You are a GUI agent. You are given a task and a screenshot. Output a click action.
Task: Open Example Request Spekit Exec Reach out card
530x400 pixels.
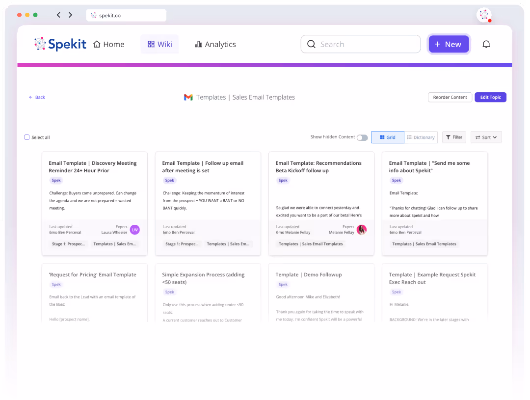point(435,293)
